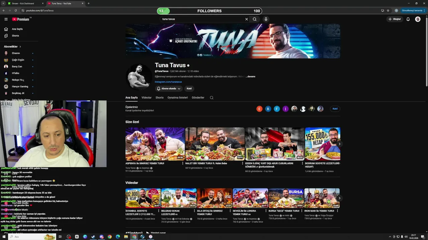Click the Windows Start button

click(x=4, y=237)
